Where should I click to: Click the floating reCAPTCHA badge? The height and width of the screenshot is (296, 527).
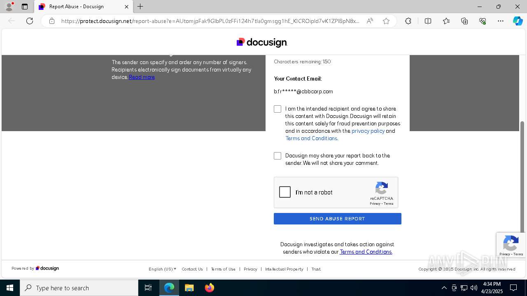tap(511, 245)
